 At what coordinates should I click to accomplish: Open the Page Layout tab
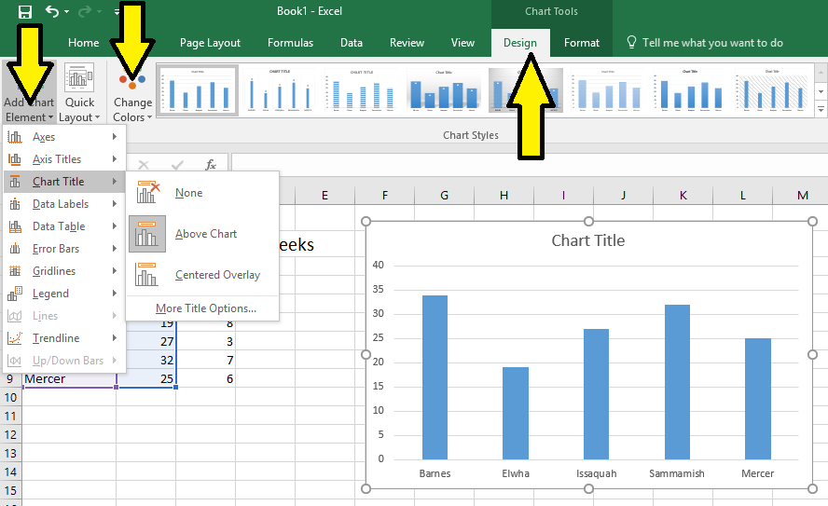click(210, 43)
